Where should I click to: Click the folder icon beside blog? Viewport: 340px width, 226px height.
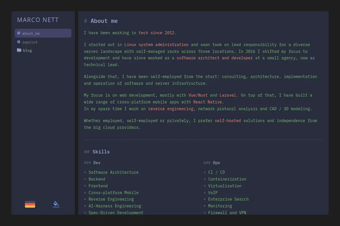click(19, 50)
